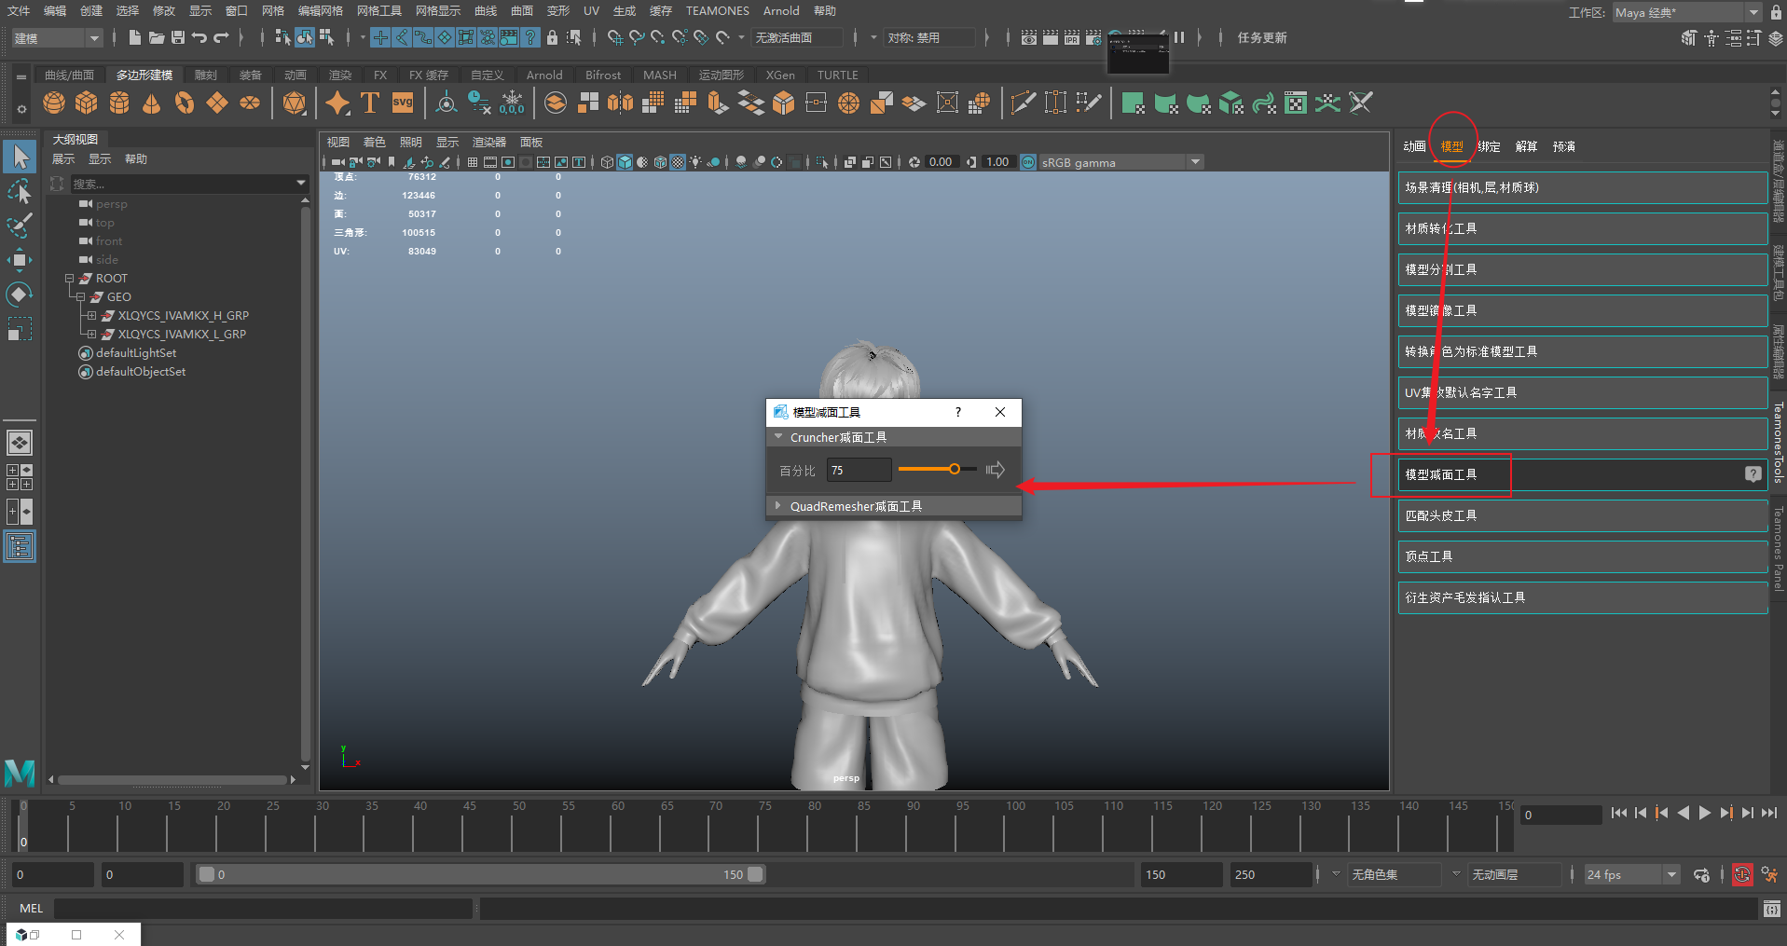The image size is (1787, 946).
Task: Click the 百分比 value input field
Action: pyautogui.click(x=859, y=471)
